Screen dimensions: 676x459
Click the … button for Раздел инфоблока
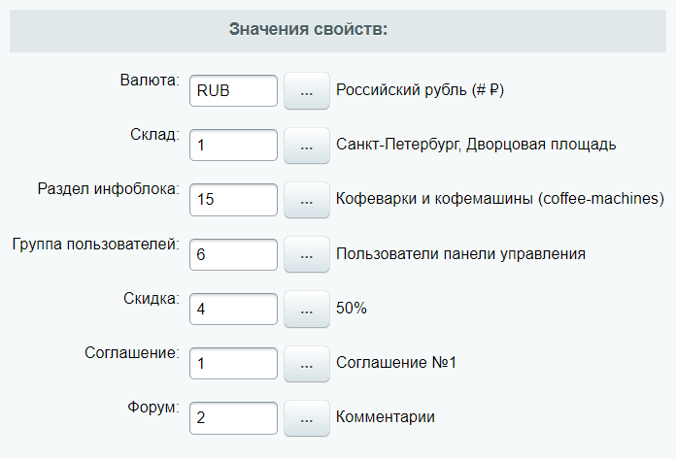click(307, 200)
